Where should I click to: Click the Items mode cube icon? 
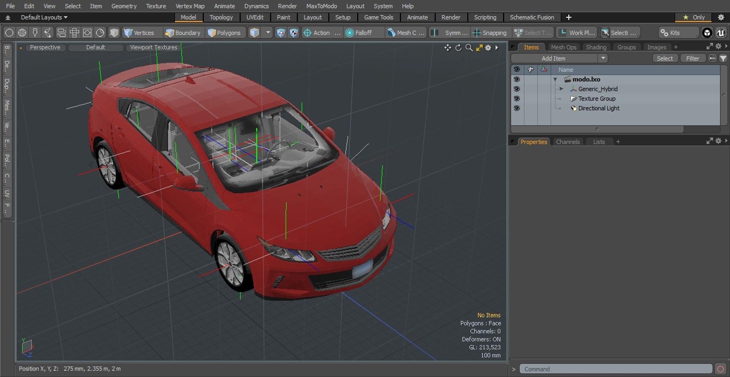coord(254,33)
